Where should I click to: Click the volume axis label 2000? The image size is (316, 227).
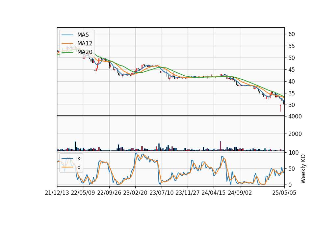pos(295,134)
